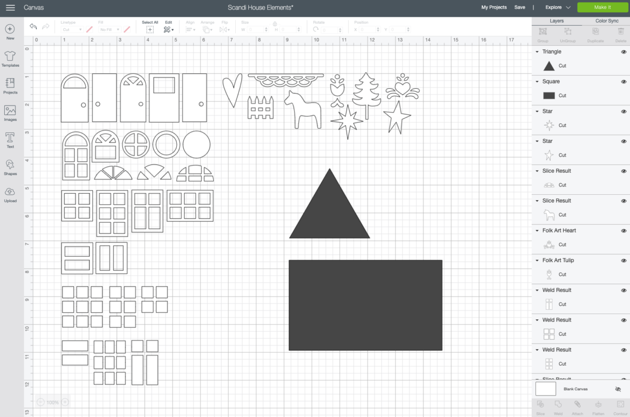Click the Group layers icon

coord(543,32)
